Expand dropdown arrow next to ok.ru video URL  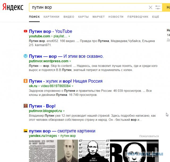(73, 86)
